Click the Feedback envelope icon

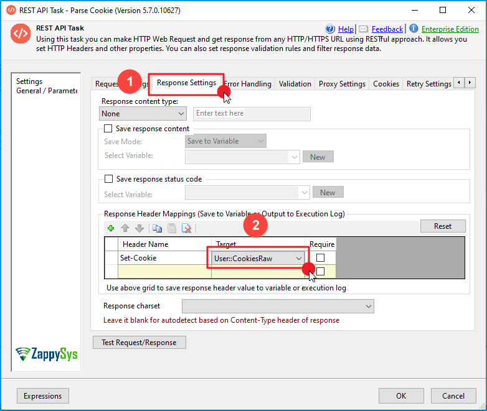pos(363,29)
